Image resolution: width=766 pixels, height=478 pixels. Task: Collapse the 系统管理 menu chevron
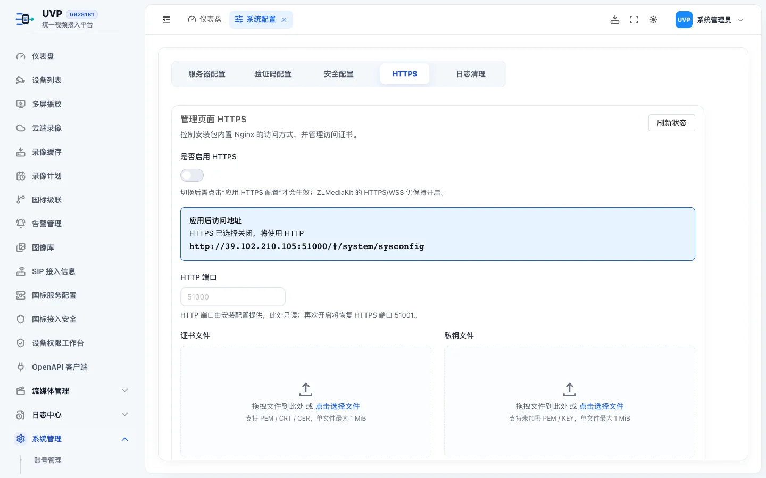pos(124,439)
